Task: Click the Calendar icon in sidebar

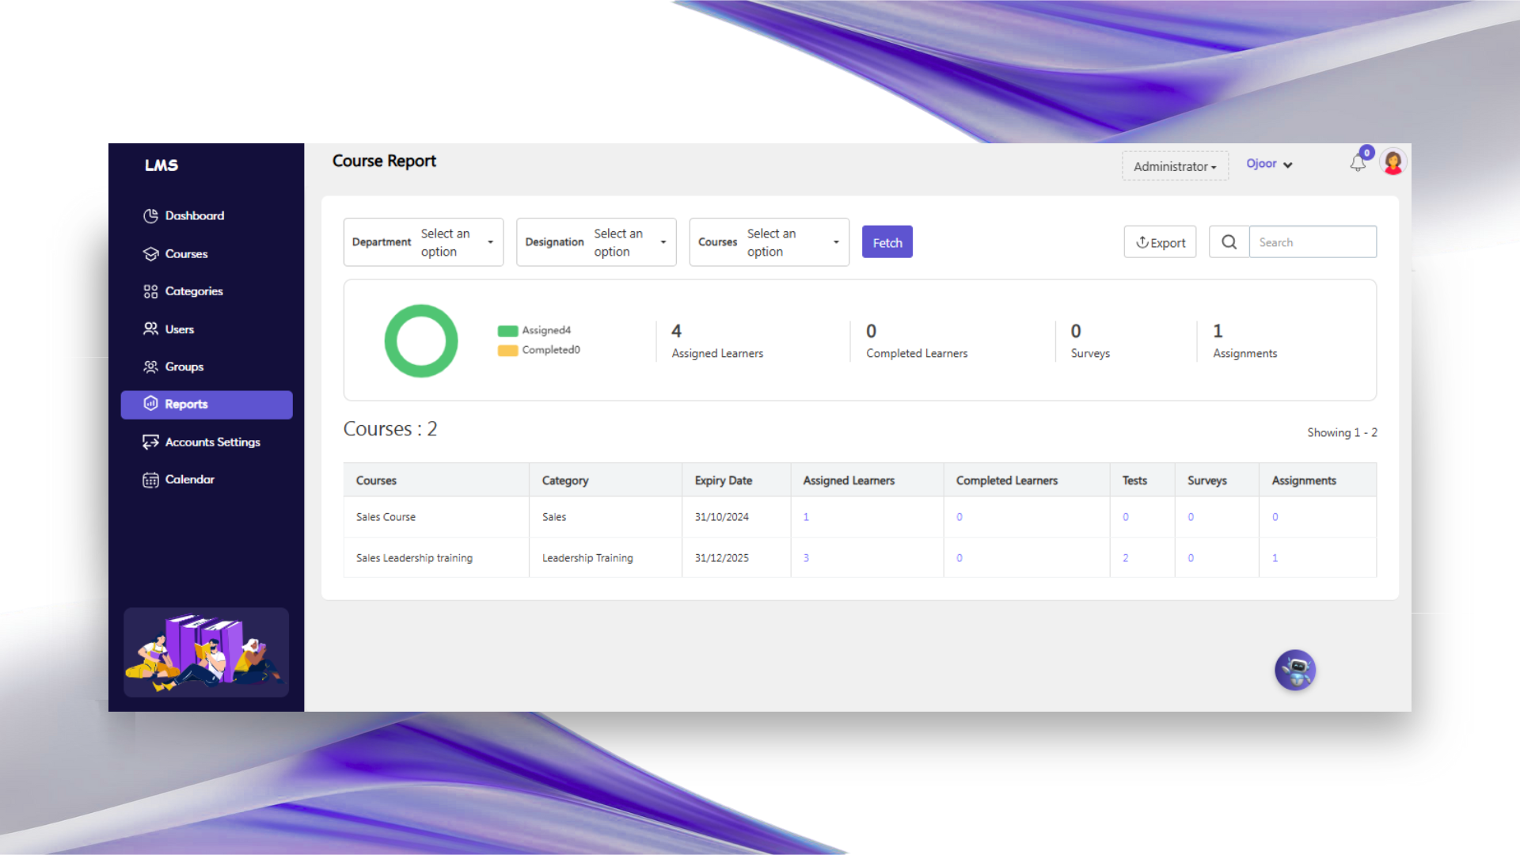Action: point(150,480)
